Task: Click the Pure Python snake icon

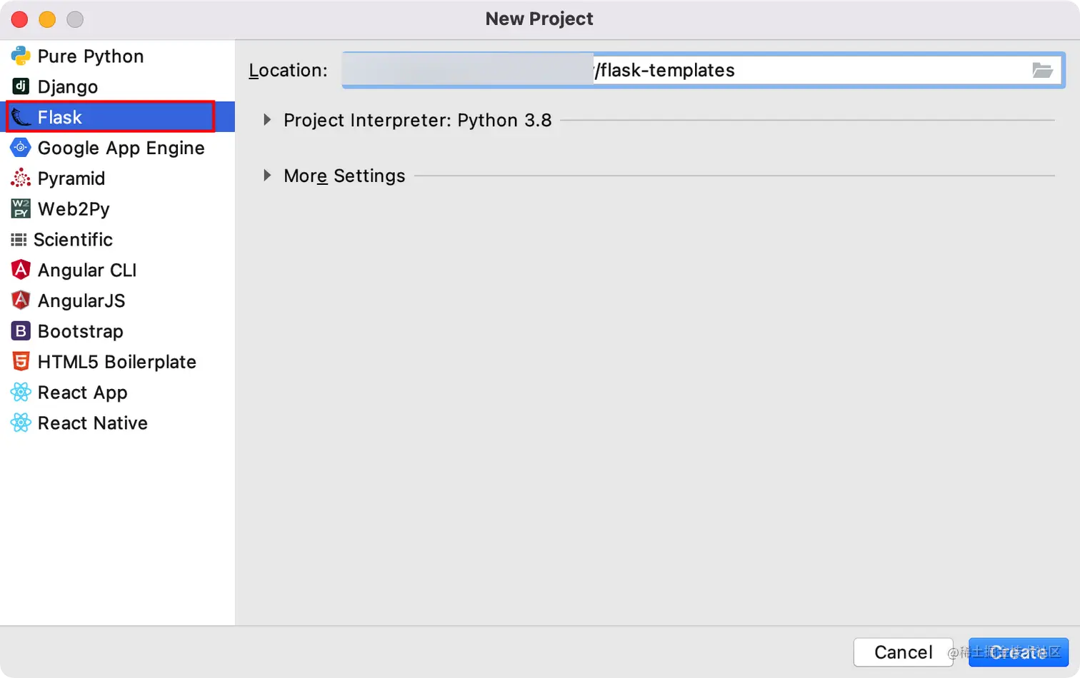Action: click(x=21, y=56)
